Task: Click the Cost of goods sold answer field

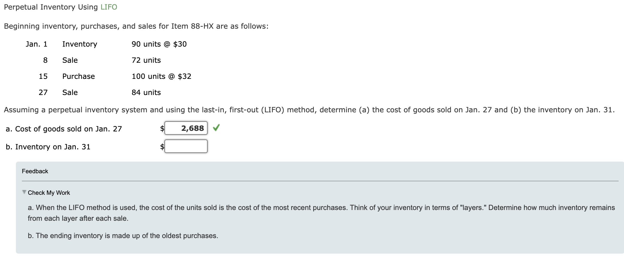Action: click(x=186, y=128)
